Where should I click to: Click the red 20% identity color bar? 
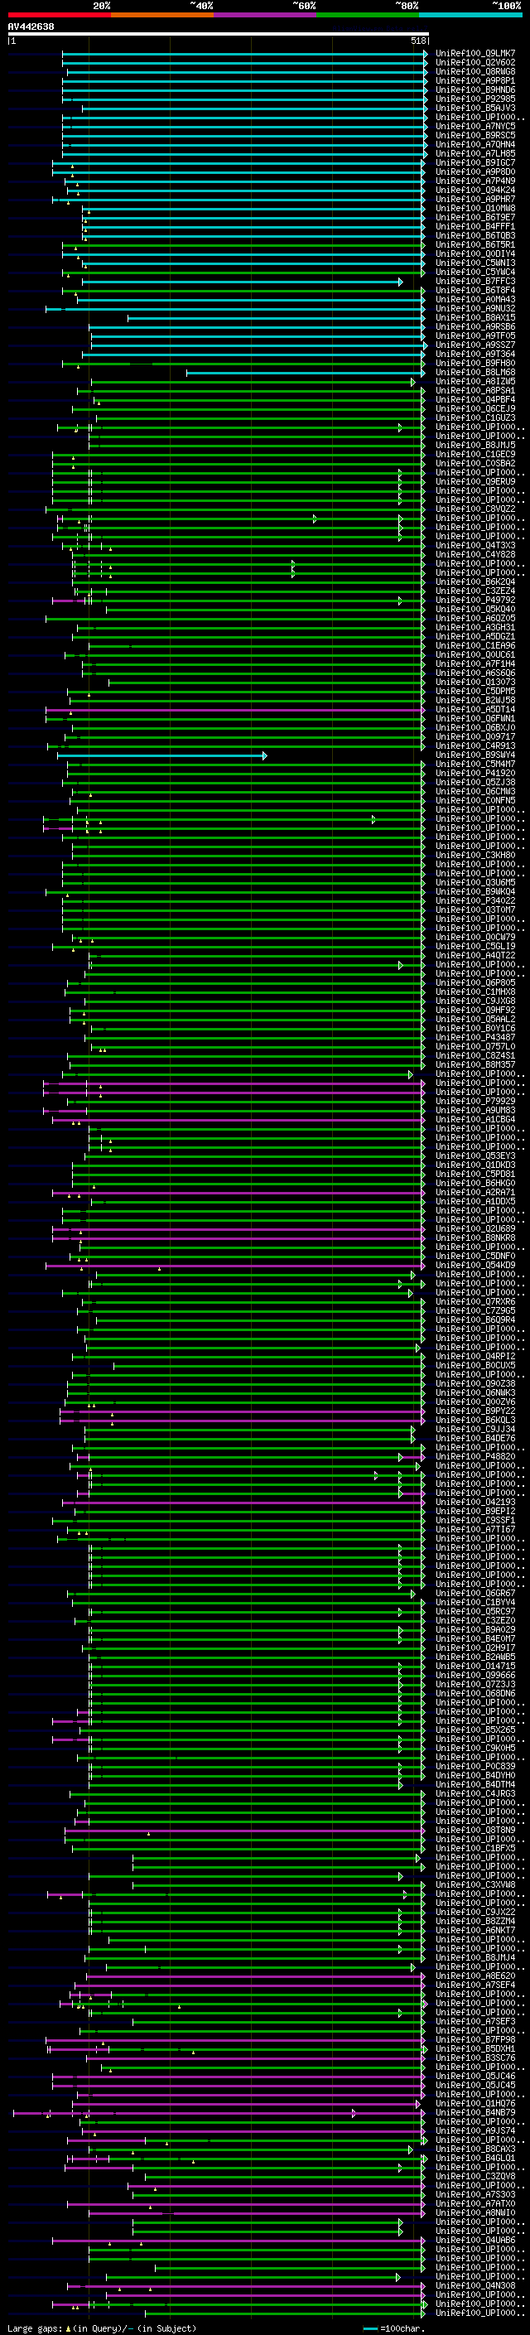pyautogui.click(x=59, y=15)
